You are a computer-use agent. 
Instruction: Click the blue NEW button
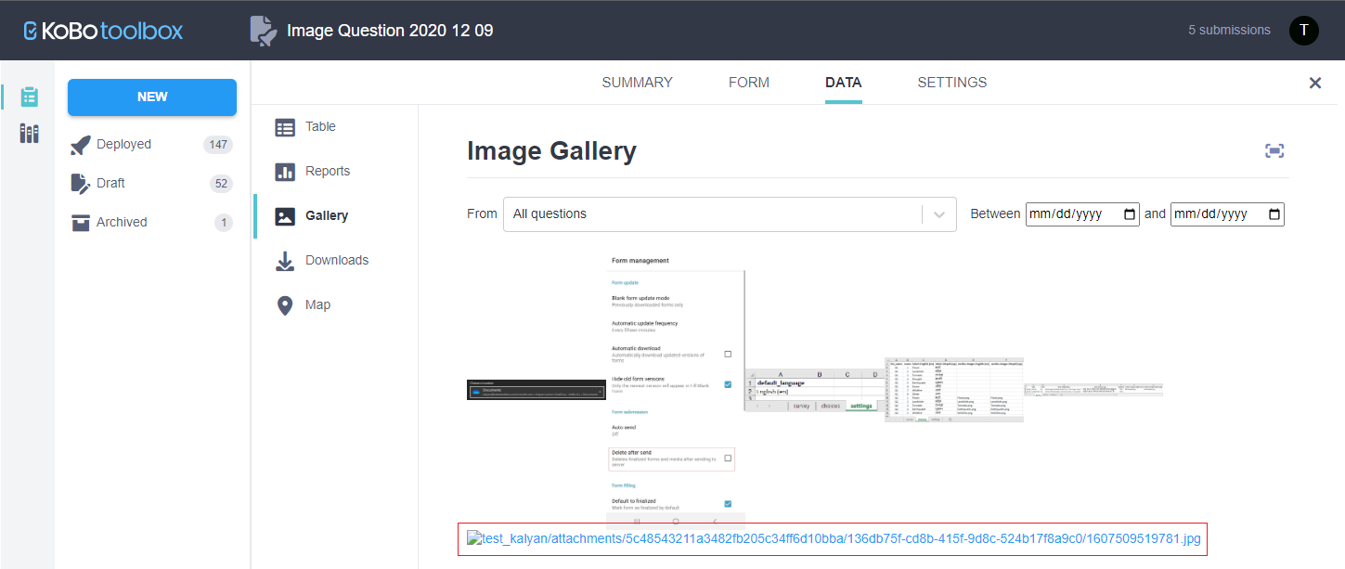pyautogui.click(x=151, y=97)
